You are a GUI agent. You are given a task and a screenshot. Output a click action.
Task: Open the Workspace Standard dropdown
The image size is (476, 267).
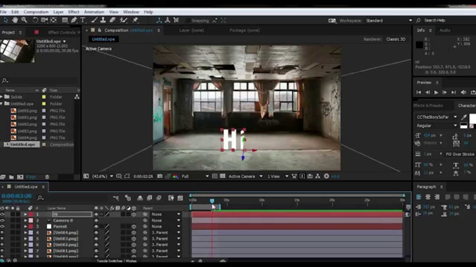(389, 20)
